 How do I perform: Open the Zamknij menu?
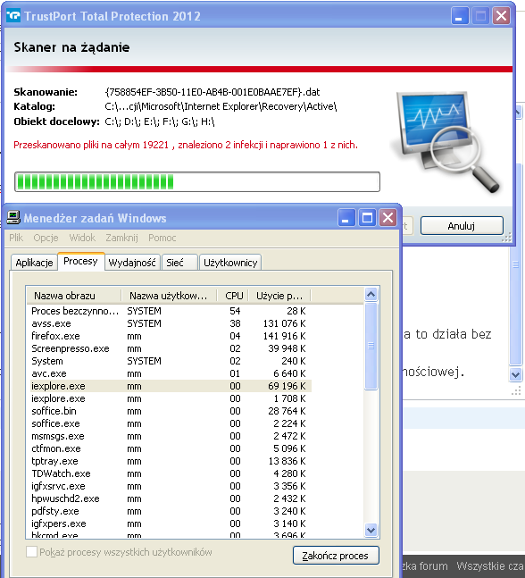(x=121, y=238)
